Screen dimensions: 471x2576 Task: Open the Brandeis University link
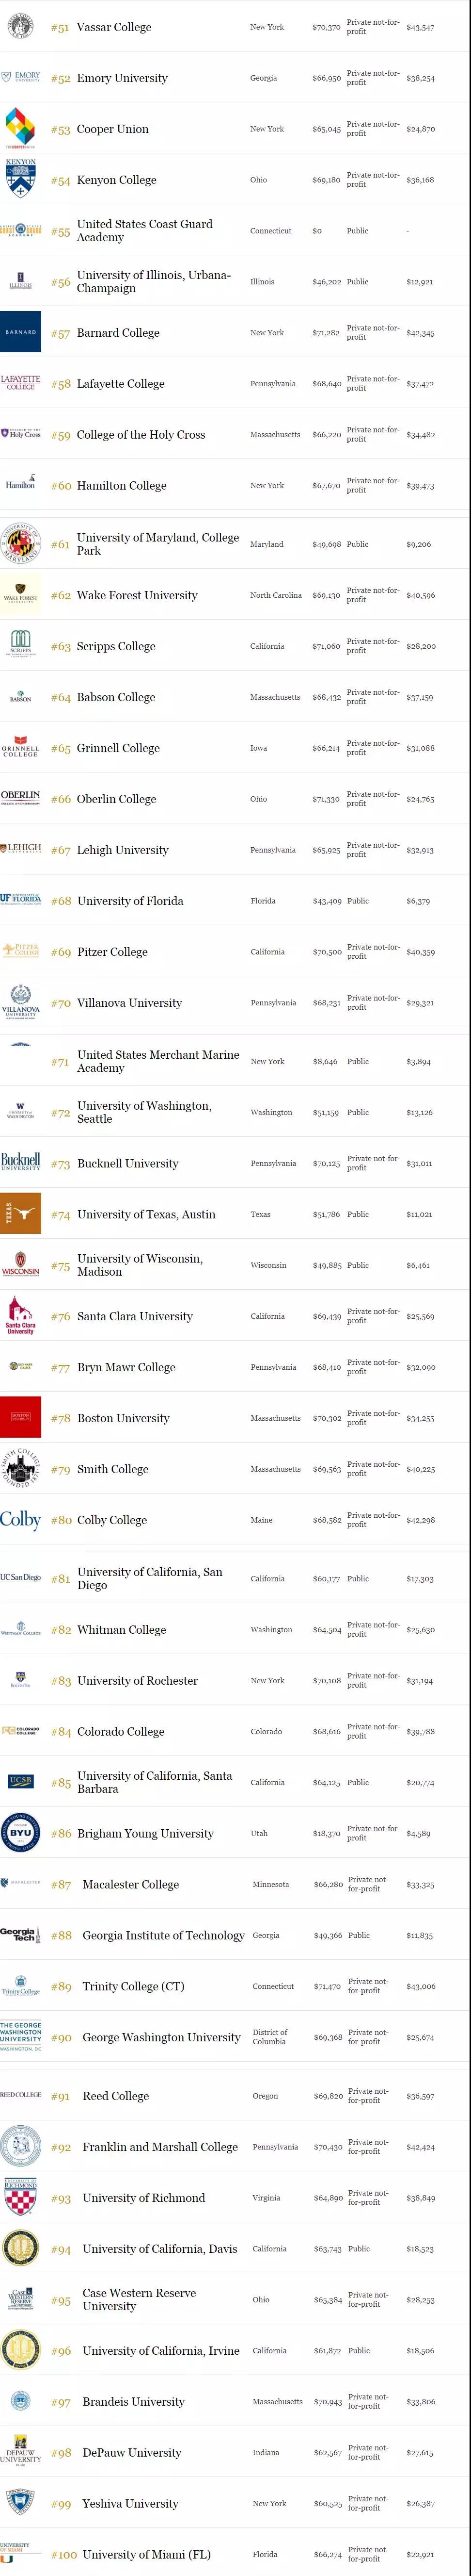[x=134, y=2402]
